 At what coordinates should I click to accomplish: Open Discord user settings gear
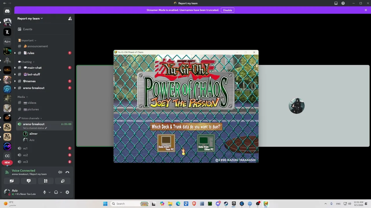pyautogui.click(x=67, y=192)
